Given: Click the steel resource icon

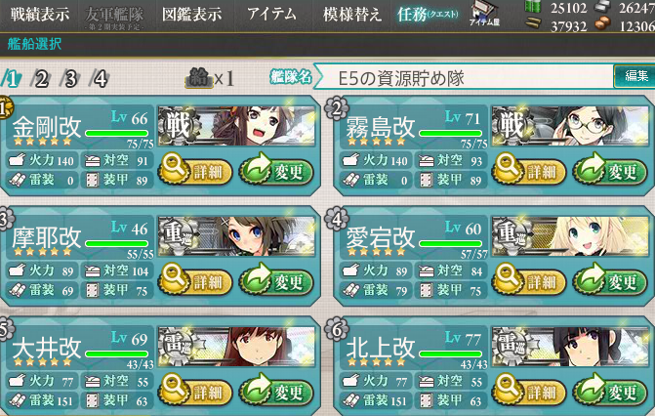Looking at the screenshot, I should pos(602,6).
